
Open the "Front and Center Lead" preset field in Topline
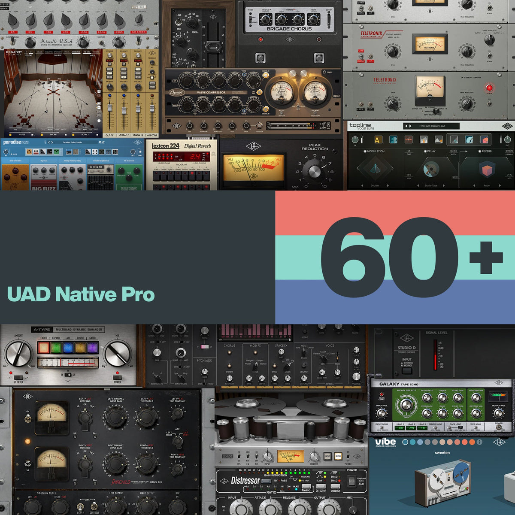[x=431, y=126]
